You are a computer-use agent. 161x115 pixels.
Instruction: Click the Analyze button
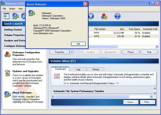coord(91,52)
